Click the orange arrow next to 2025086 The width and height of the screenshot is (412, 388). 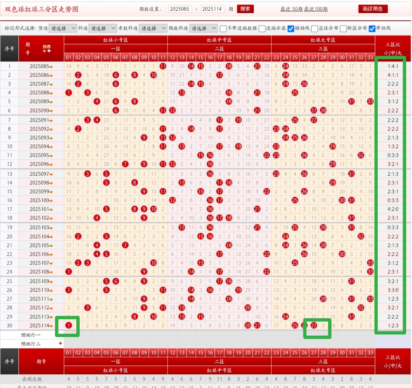(x=51, y=76)
